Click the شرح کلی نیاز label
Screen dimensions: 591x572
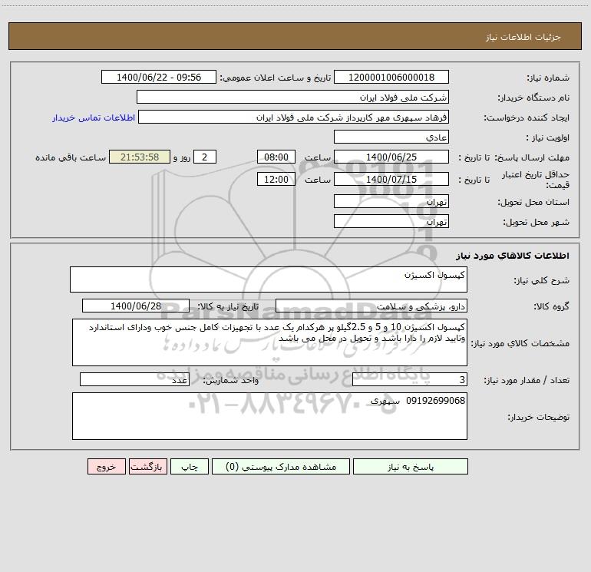point(542,280)
